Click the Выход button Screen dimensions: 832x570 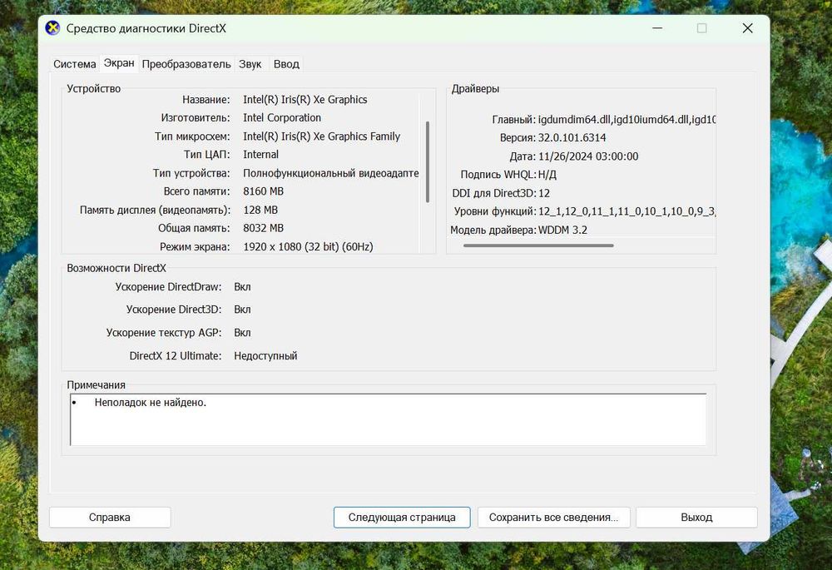coord(696,517)
